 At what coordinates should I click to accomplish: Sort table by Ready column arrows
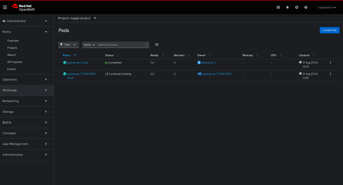(x=163, y=55)
